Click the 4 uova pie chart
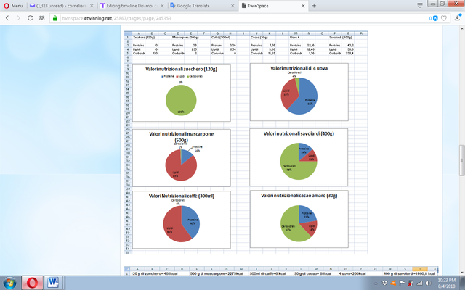 [299, 96]
